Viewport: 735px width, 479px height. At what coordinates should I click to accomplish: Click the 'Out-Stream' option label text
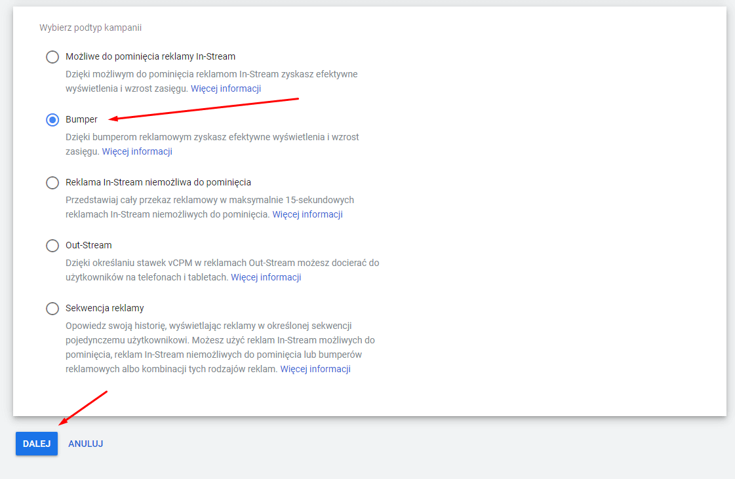point(89,245)
